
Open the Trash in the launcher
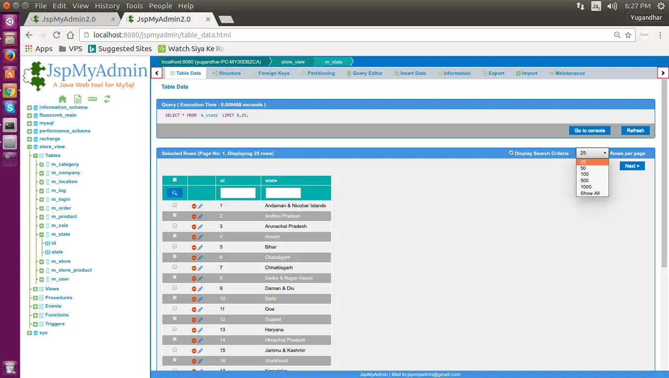click(x=10, y=368)
